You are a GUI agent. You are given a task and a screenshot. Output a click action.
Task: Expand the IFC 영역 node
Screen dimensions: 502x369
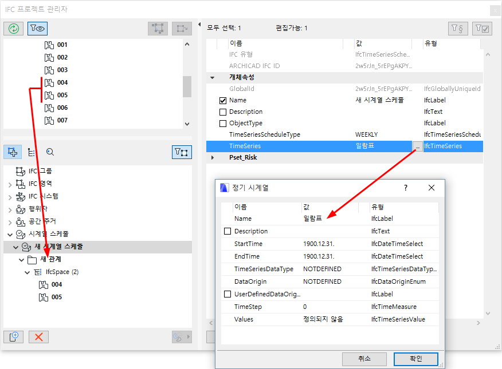point(10,184)
